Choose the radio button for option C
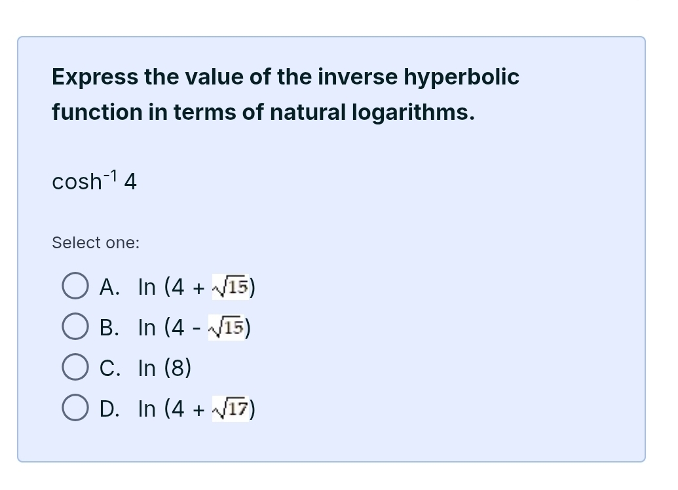 (75, 367)
